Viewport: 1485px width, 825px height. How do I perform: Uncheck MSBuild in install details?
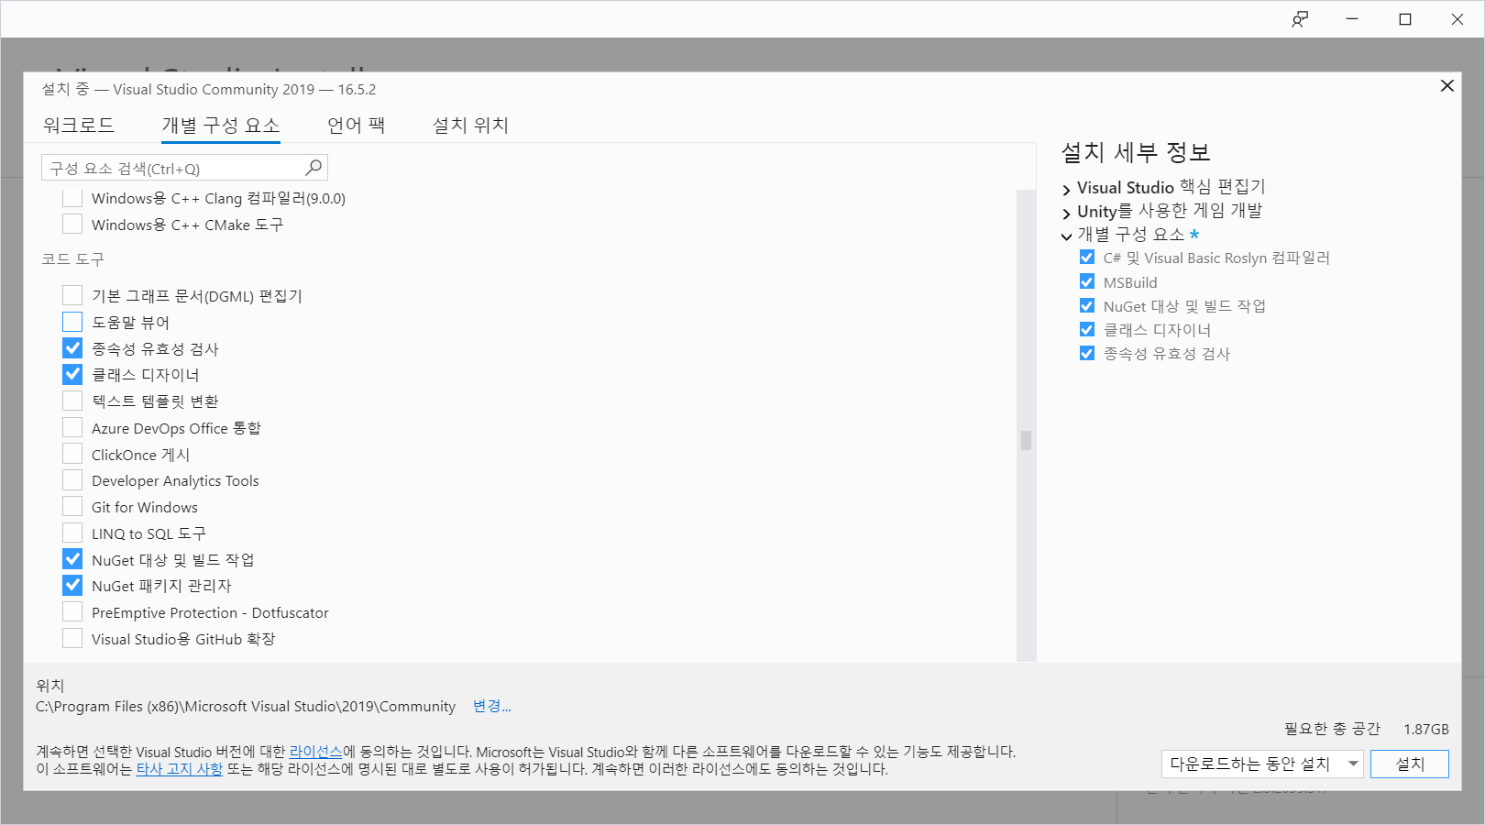point(1087,281)
